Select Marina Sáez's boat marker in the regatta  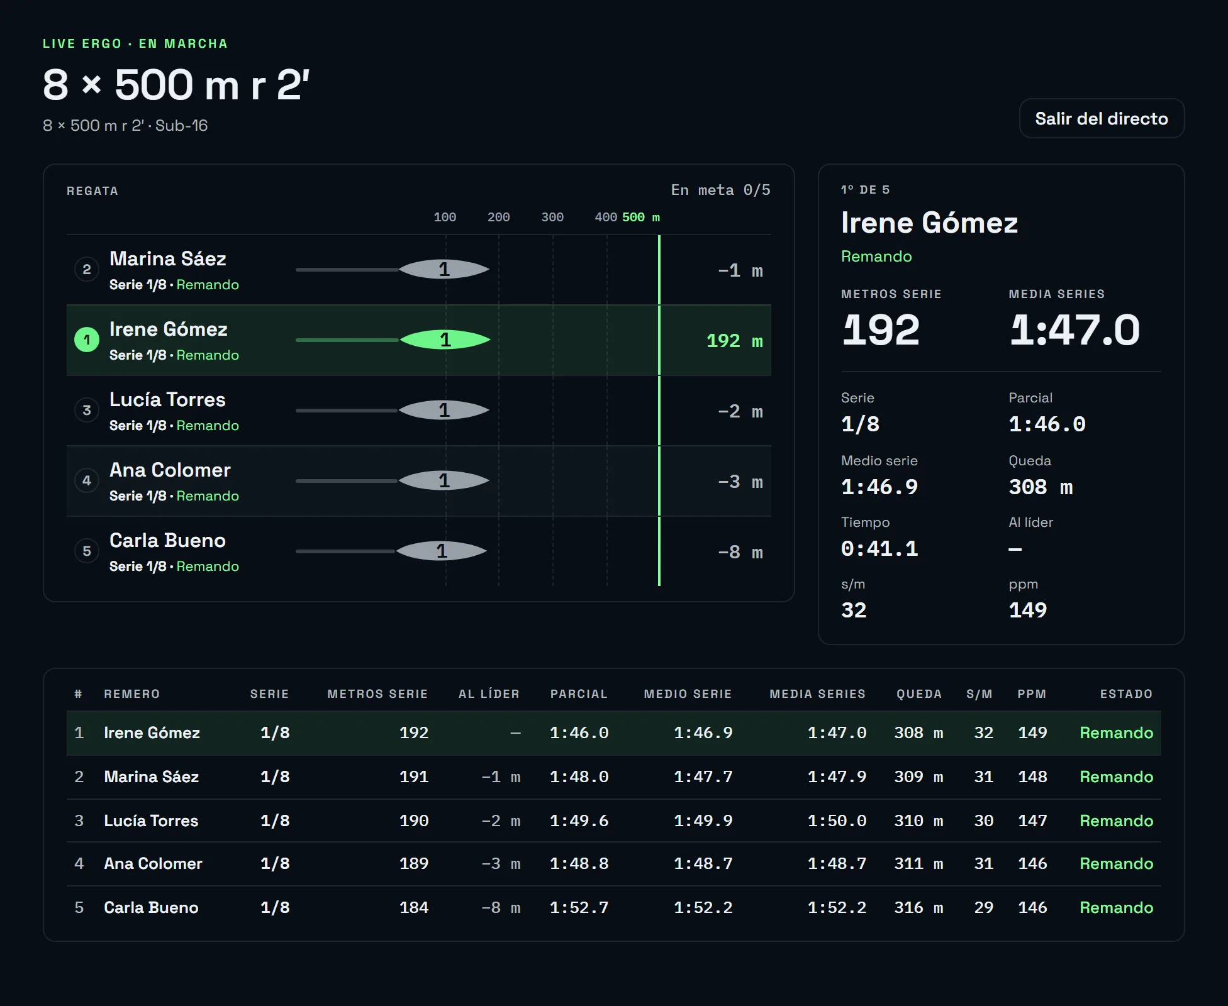(444, 269)
